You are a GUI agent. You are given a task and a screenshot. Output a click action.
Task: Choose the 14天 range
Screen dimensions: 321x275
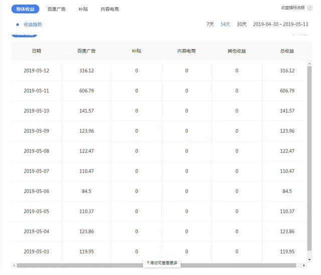225,24
